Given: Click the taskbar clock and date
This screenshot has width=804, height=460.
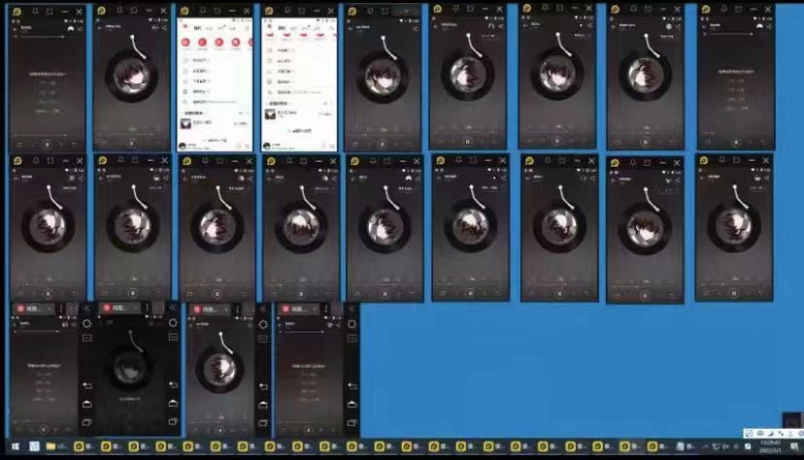Looking at the screenshot, I should pos(770,446).
